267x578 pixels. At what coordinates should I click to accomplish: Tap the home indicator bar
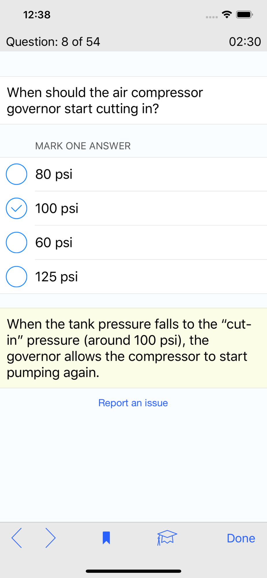click(133, 571)
